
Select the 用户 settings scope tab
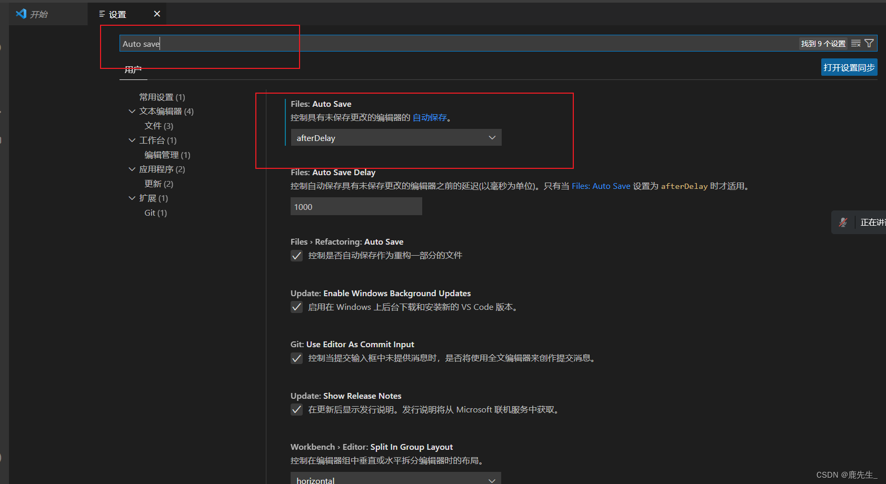(x=133, y=69)
